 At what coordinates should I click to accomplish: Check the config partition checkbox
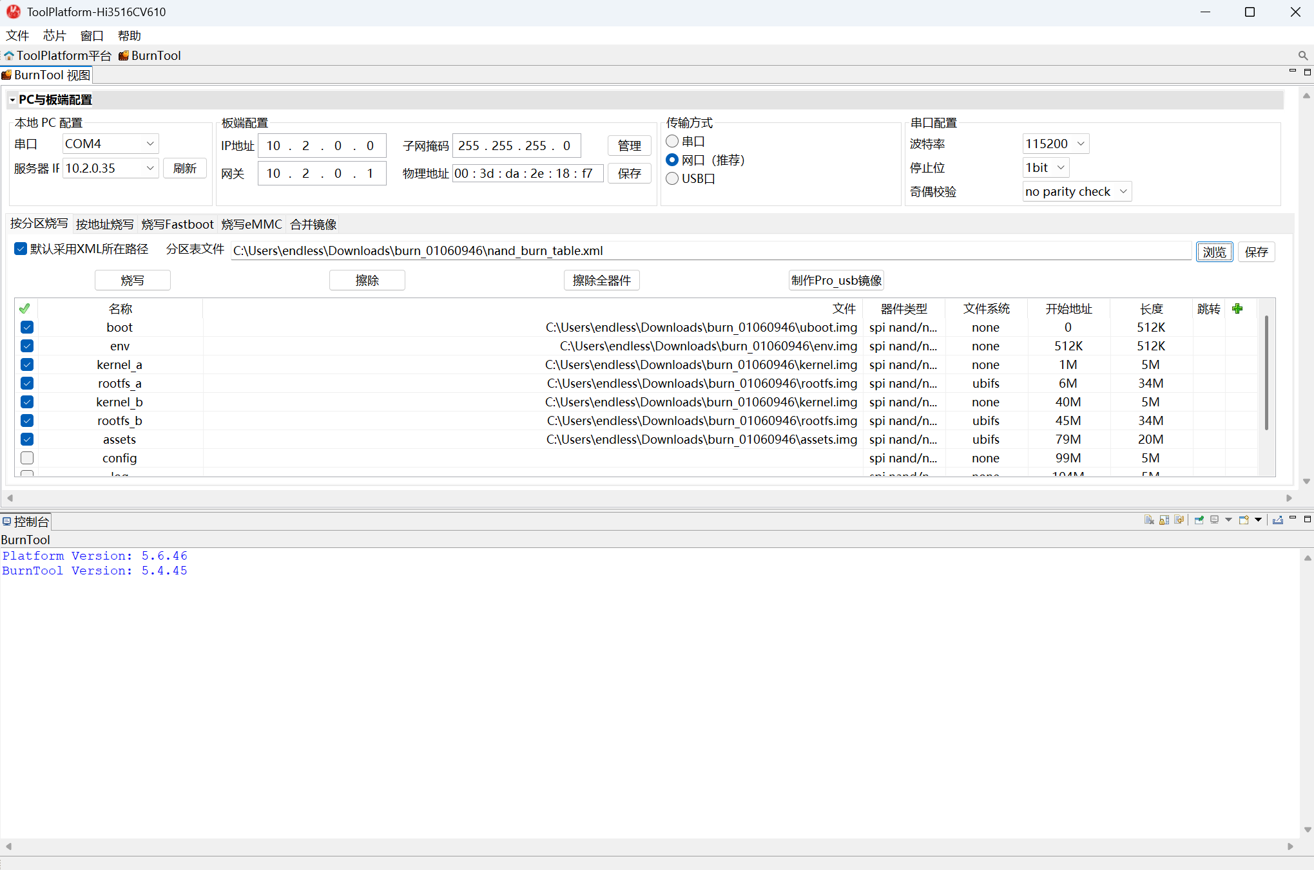[x=27, y=458]
